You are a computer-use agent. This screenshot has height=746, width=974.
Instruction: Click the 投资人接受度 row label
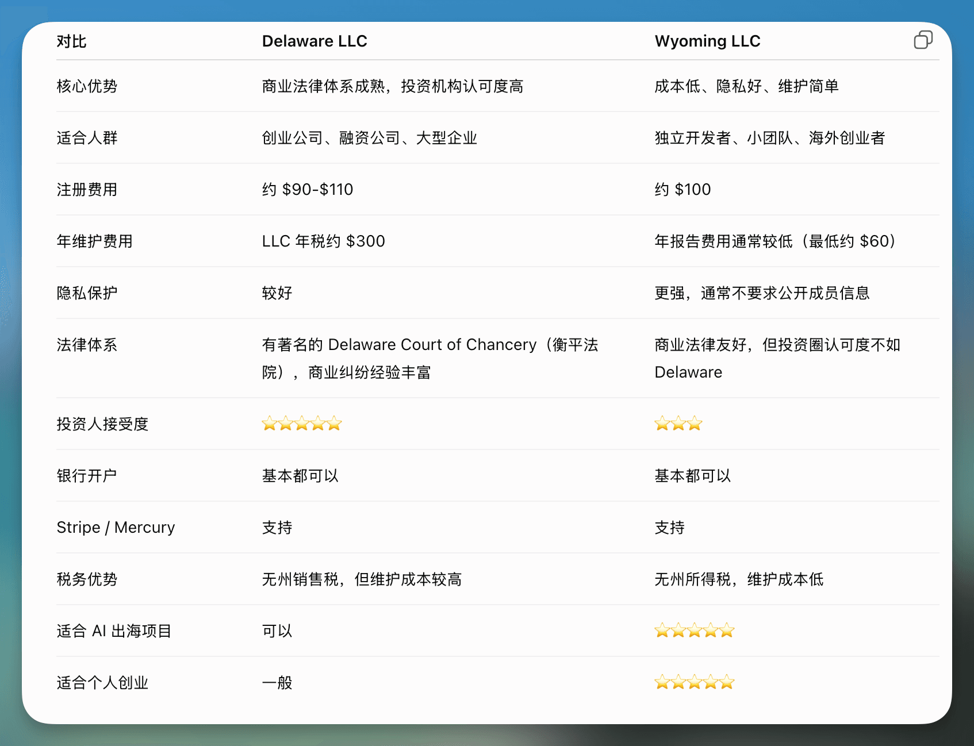tap(102, 424)
